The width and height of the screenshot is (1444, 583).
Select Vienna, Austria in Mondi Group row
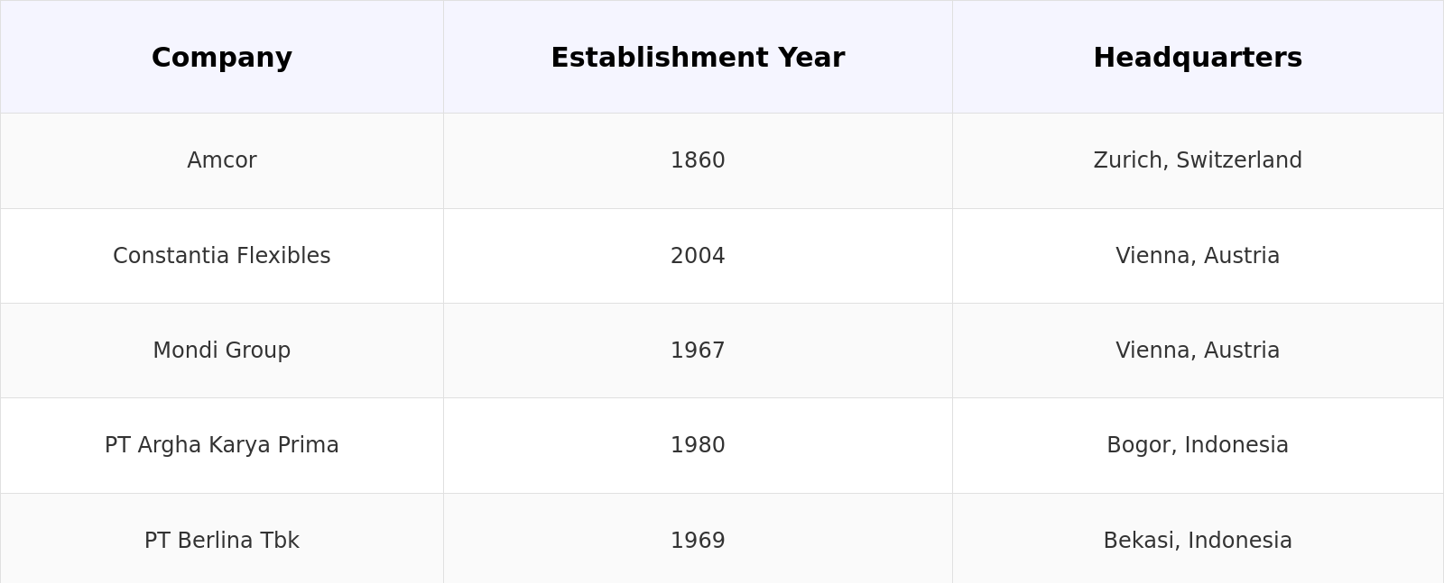pyautogui.click(x=1198, y=351)
